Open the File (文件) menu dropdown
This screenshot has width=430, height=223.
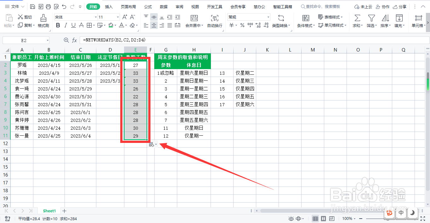pos(14,7)
